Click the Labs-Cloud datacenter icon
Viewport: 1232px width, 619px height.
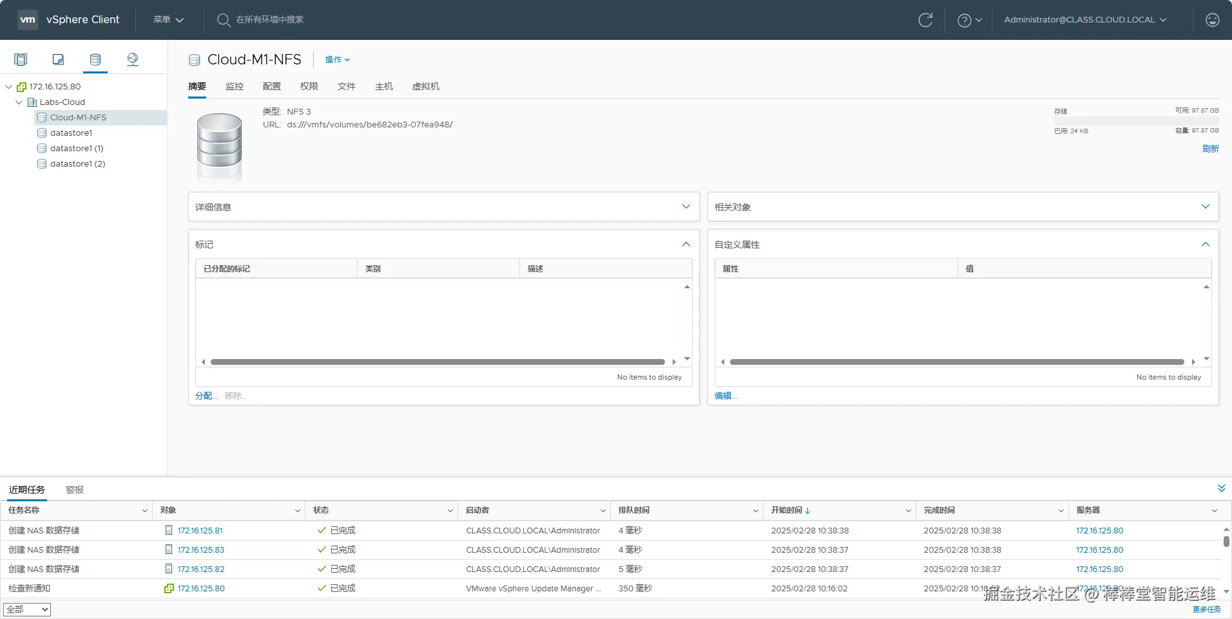pyautogui.click(x=32, y=102)
